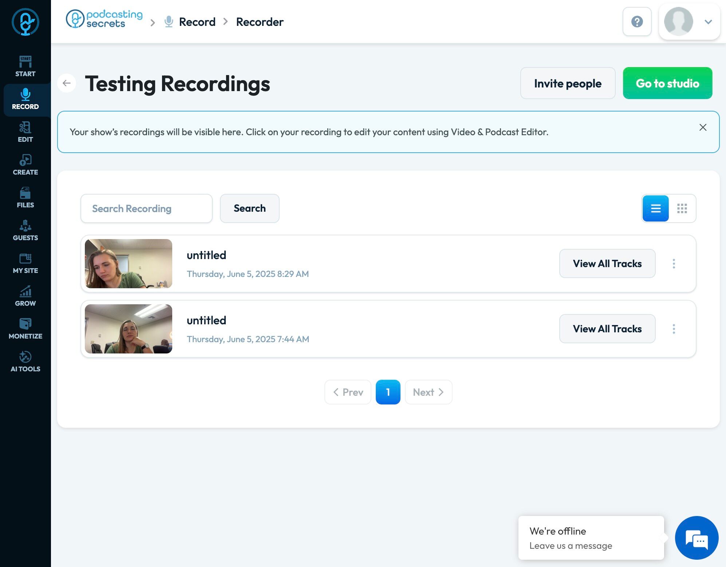
Task: Open options menu for 7:44 AM recording
Action: click(x=674, y=329)
